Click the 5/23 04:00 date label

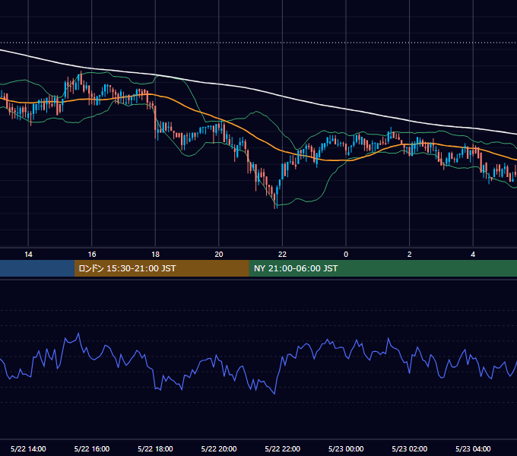click(x=473, y=448)
